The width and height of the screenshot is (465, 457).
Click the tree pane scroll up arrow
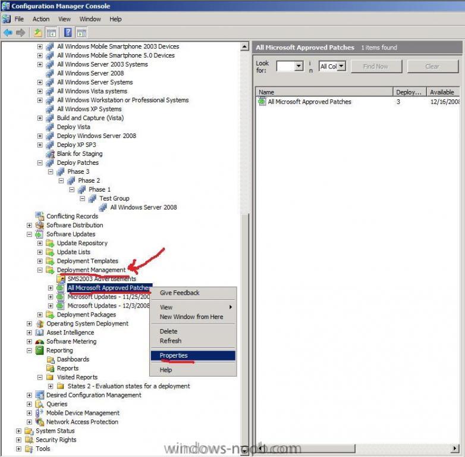click(x=244, y=46)
